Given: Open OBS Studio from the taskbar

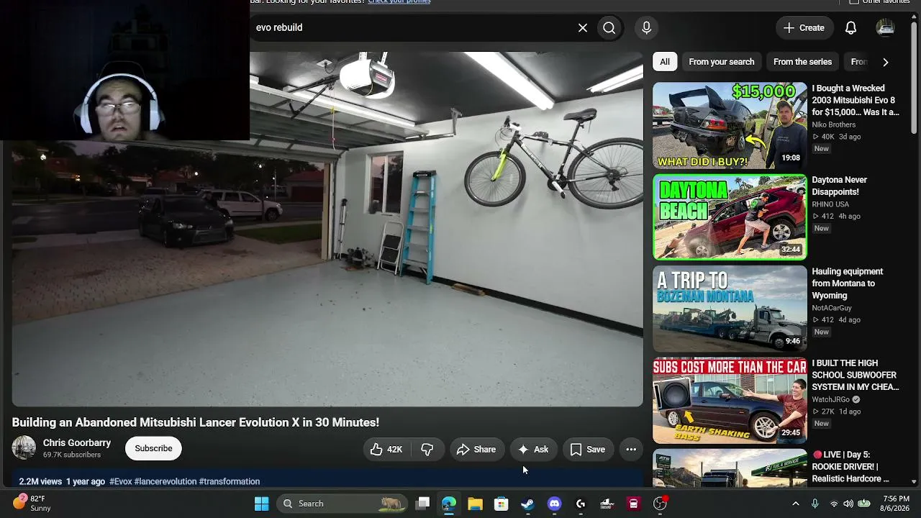Looking at the screenshot, I should tap(660, 504).
